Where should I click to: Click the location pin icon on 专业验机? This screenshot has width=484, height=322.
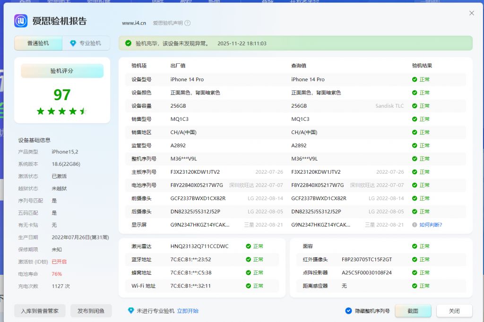[73, 43]
